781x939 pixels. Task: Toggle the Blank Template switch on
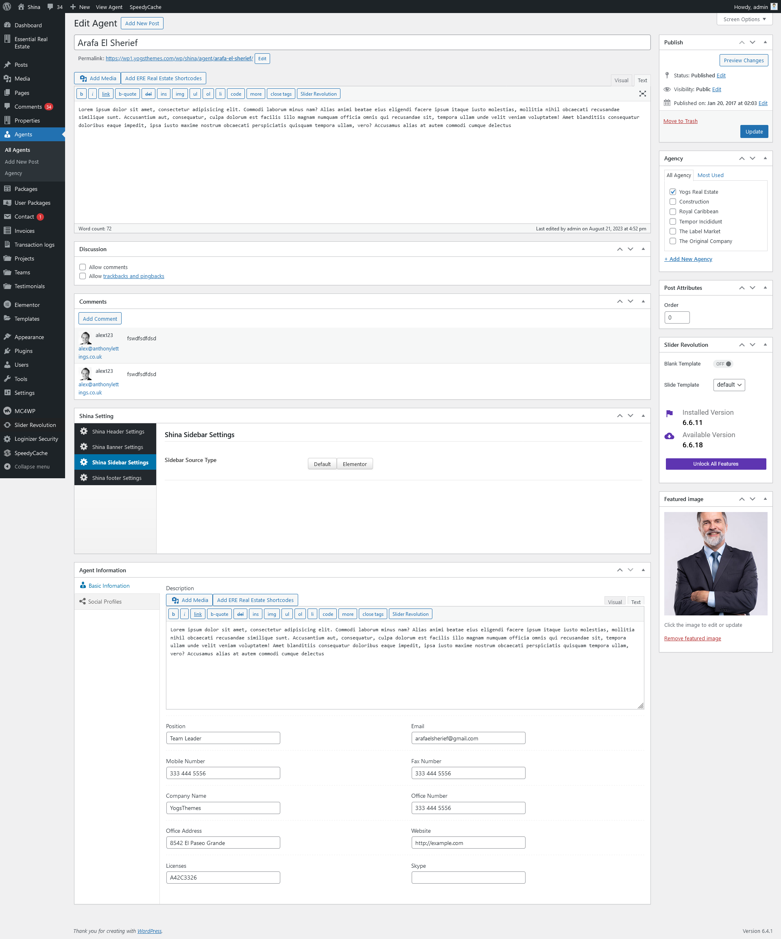tap(723, 364)
